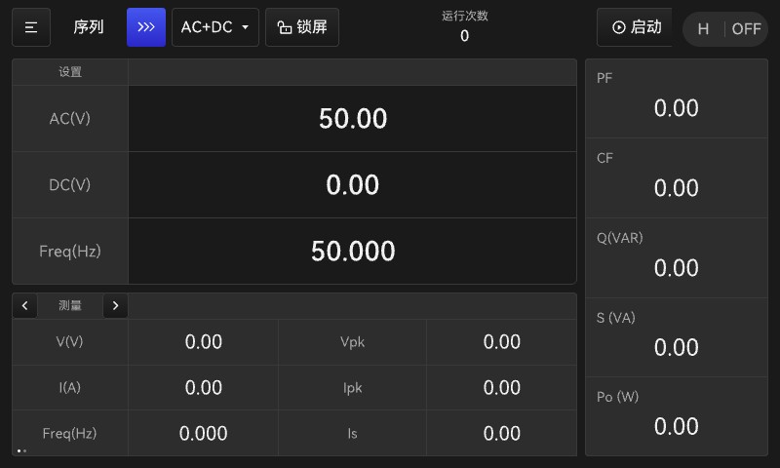Select the 设置 settings header

point(70,72)
